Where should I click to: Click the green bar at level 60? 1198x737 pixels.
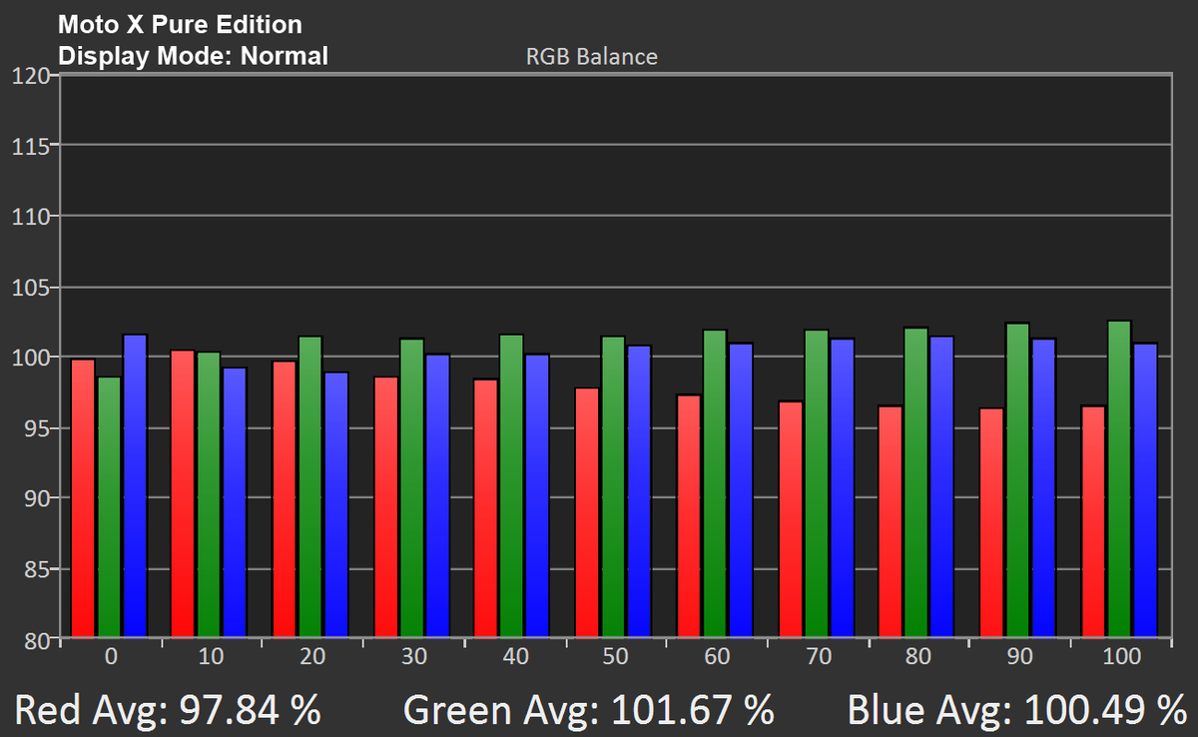click(x=715, y=484)
